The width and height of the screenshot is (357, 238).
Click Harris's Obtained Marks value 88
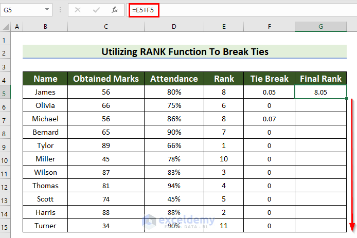click(x=106, y=212)
